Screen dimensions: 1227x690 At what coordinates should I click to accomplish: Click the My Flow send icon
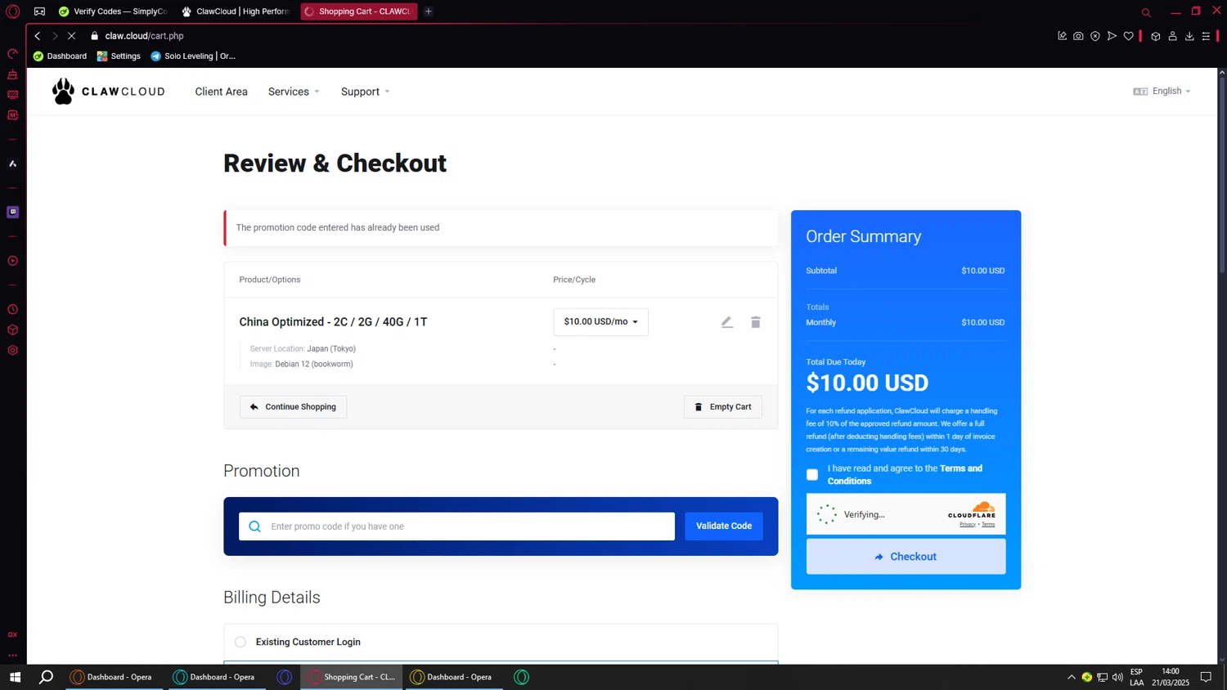click(1112, 36)
